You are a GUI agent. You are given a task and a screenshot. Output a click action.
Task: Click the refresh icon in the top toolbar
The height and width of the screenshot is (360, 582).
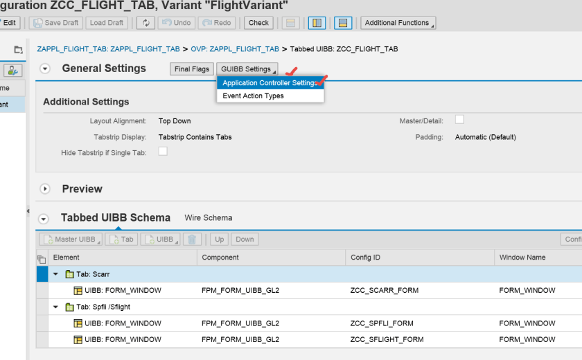[x=145, y=23]
